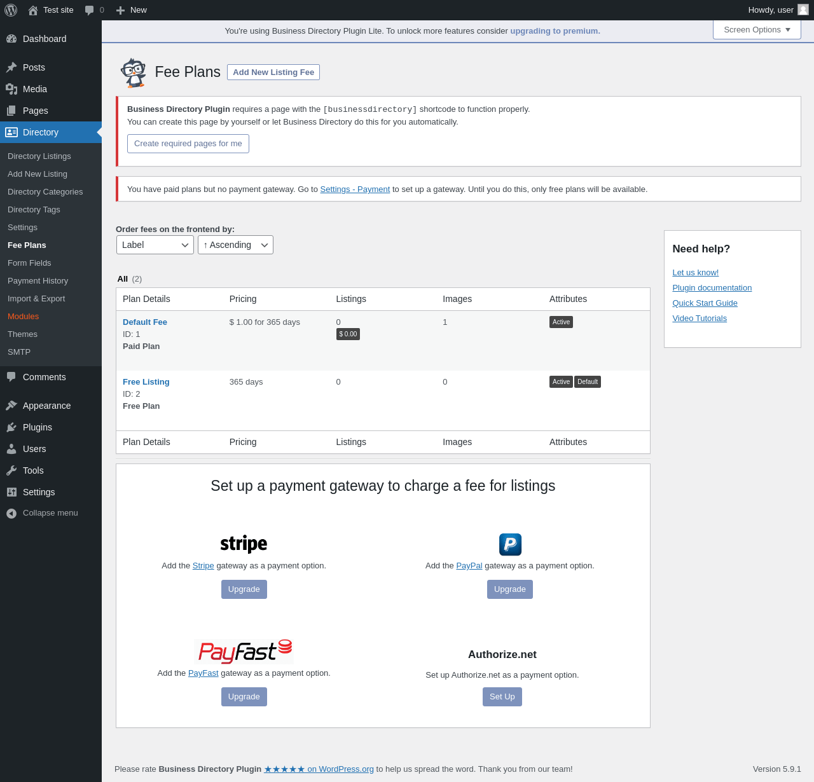Screen dimensions: 814x782
Task: Open the Video Tutorials link
Action: 700,319
